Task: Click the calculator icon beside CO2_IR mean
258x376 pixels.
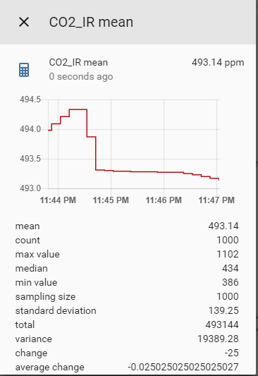Action: tap(24, 70)
